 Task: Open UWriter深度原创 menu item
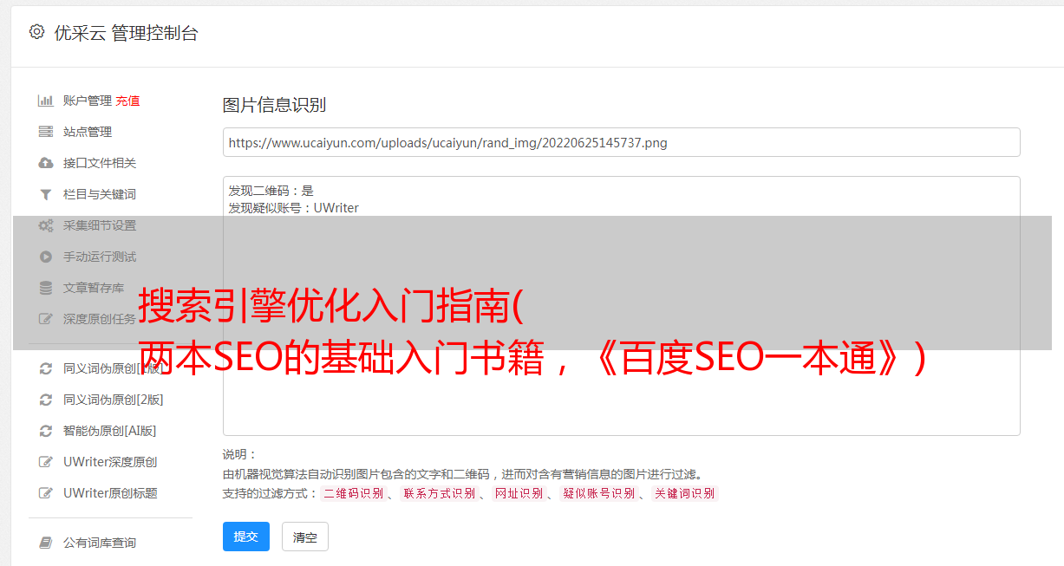110,462
